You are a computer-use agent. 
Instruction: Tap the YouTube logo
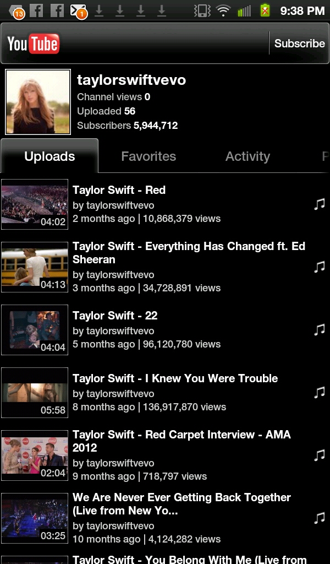(x=33, y=44)
